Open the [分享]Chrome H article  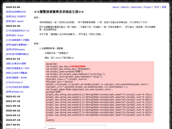(x=14, y=82)
